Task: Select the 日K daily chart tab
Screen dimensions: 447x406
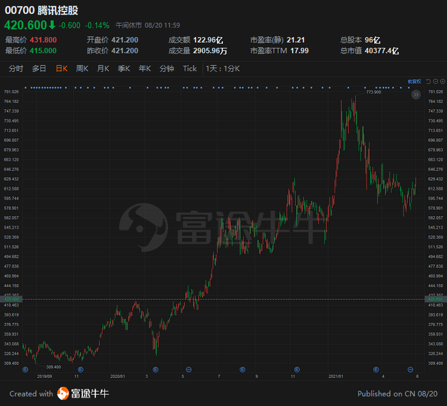Action: (61, 68)
